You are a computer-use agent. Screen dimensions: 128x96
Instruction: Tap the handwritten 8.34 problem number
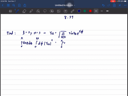(69, 17)
